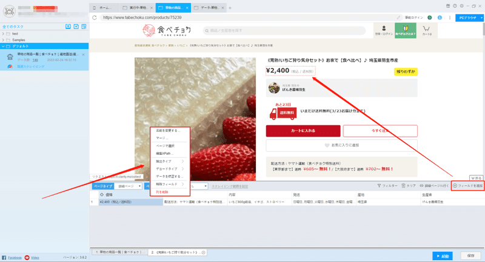Click the blue round icon in browser toolbar
The width and height of the screenshot is (485, 262).
440,18
